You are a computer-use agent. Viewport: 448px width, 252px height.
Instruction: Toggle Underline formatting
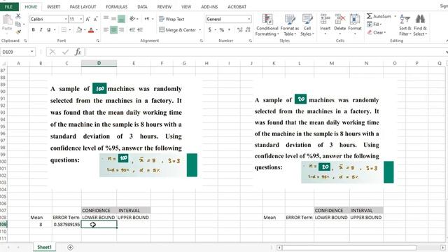tap(48, 29)
